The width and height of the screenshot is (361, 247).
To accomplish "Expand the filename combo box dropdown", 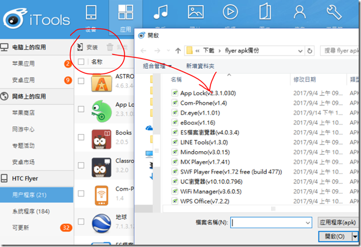I will tap(308, 222).
